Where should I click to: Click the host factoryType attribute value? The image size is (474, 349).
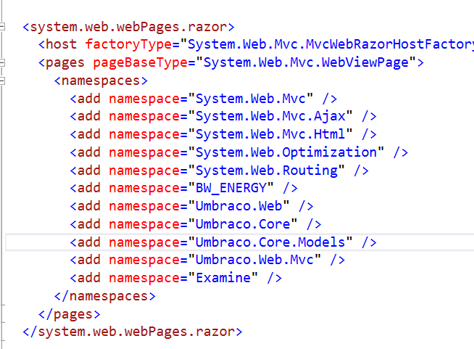[x=326, y=45]
